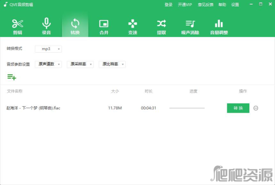Click the 文件名称 column header
275x185 pixels.
[x=15, y=91]
